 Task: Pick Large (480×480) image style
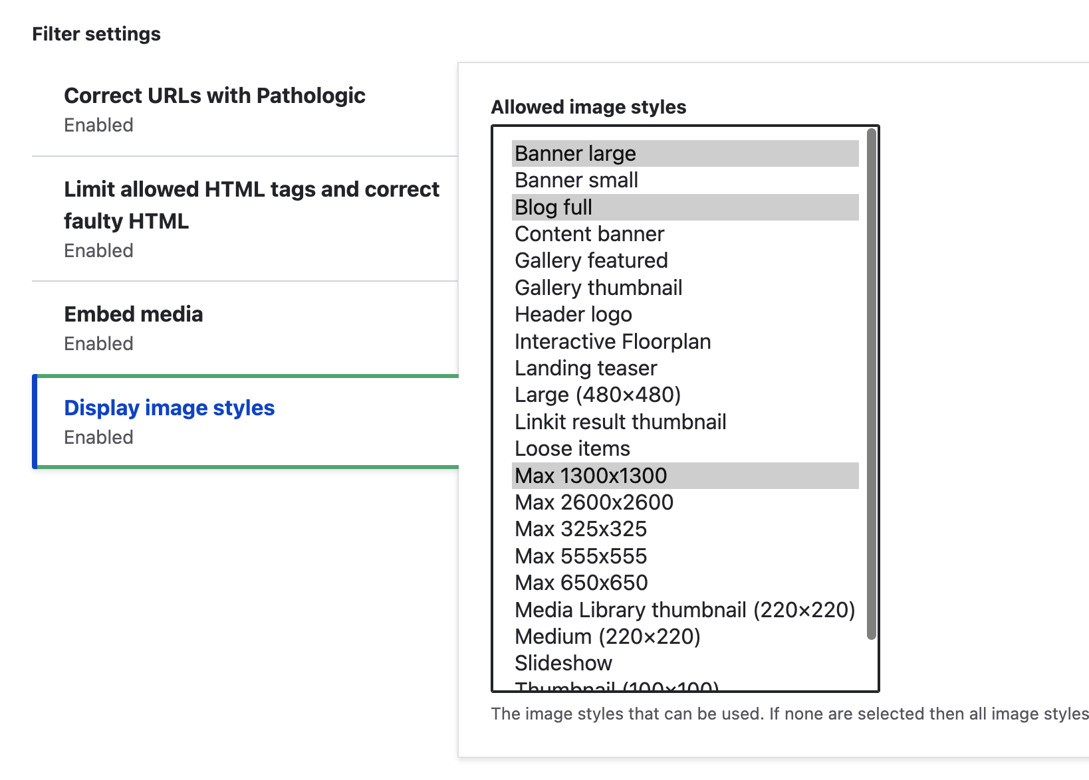point(598,395)
